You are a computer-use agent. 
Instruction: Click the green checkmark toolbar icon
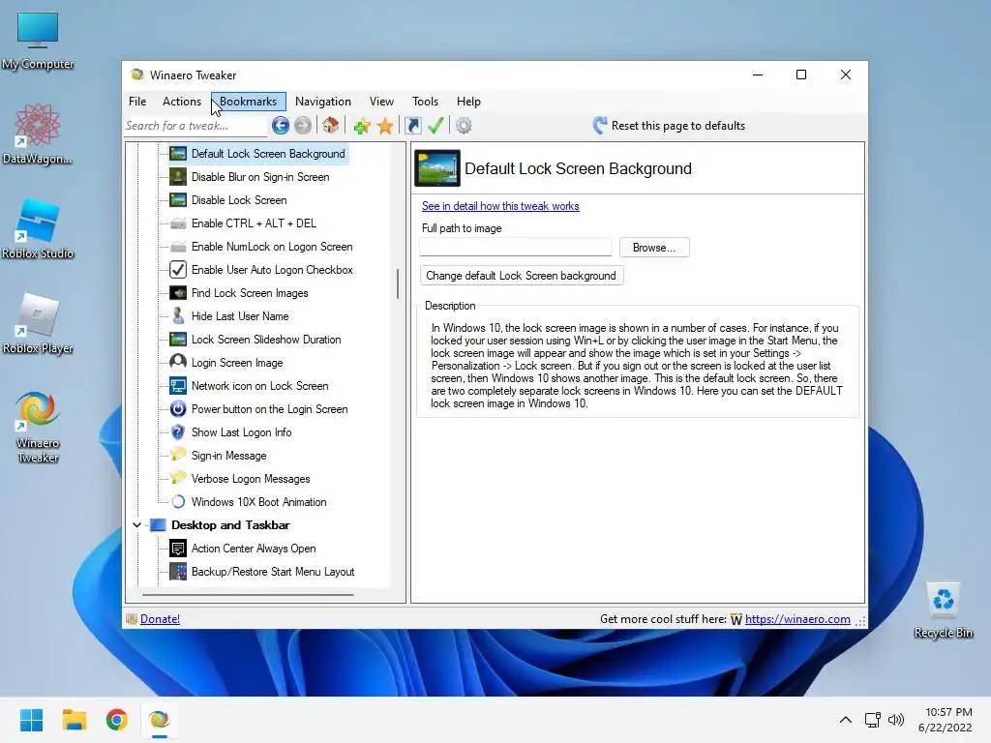(x=435, y=126)
